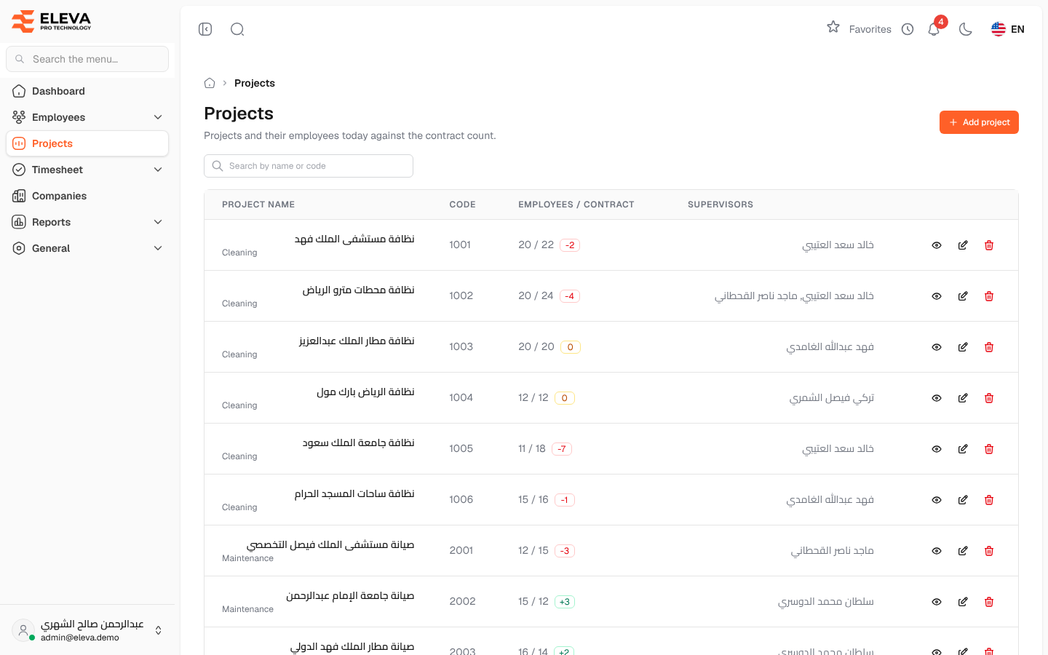Click code 1003 cell
The image size is (1048, 655).
click(461, 346)
